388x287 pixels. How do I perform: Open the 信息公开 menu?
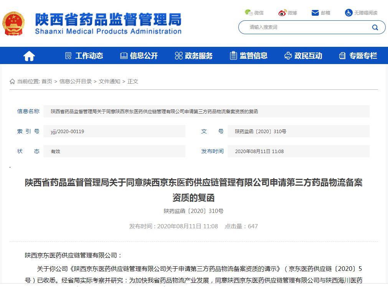point(139,56)
